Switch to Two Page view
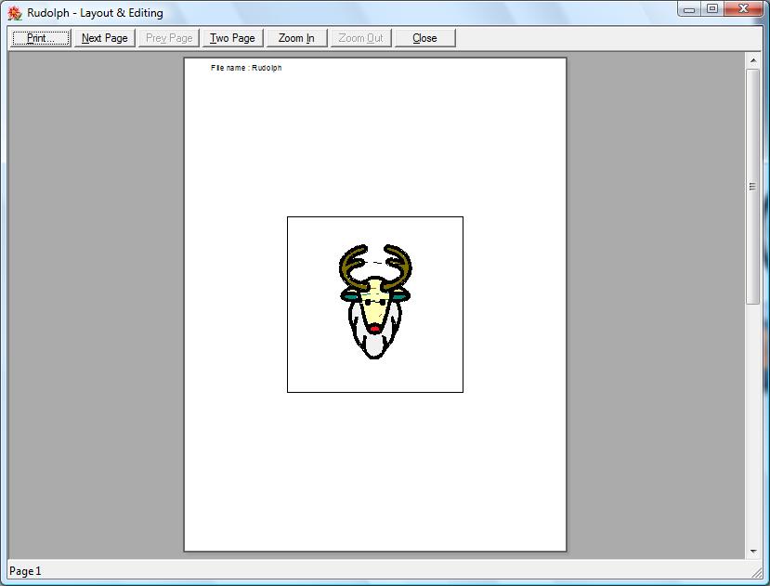The width and height of the screenshot is (770, 586). 232,38
